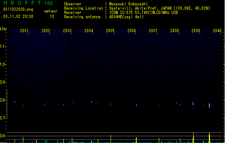Click the ICOM IC-575 receiver text
This screenshot has width=225, height=143.
point(143,13)
